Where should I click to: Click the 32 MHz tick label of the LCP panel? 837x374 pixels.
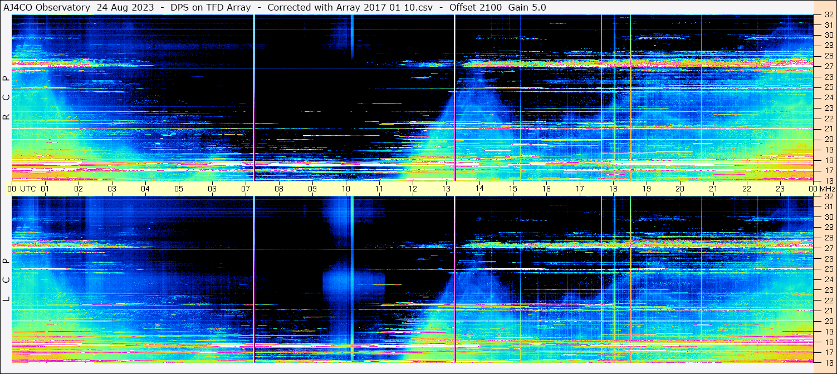pyautogui.click(x=829, y=196)
